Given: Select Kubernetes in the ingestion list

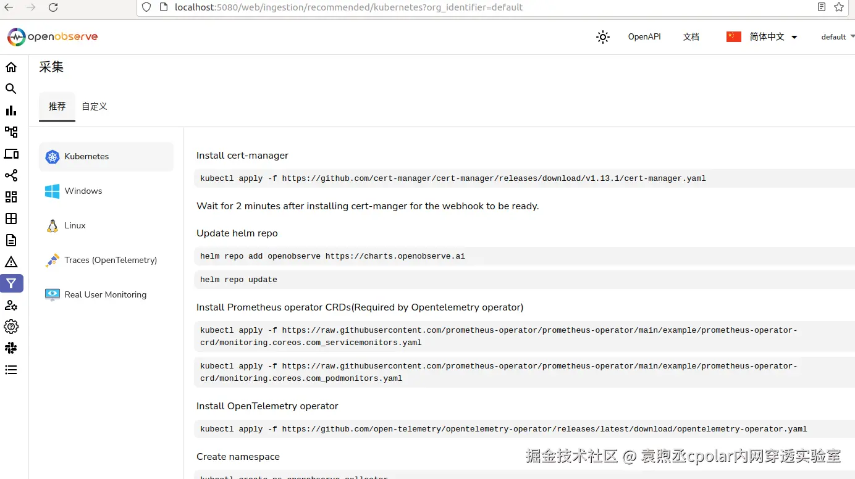Looking at the screenshot, I should click(x=106, y=157).
